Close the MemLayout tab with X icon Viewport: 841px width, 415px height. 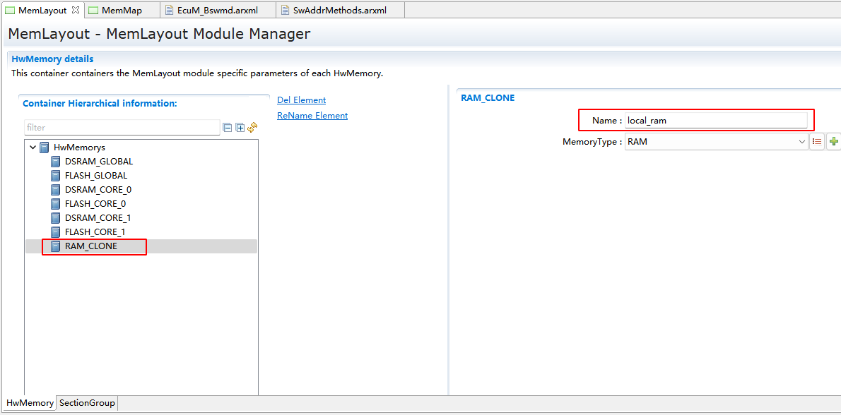click(76, 10)
